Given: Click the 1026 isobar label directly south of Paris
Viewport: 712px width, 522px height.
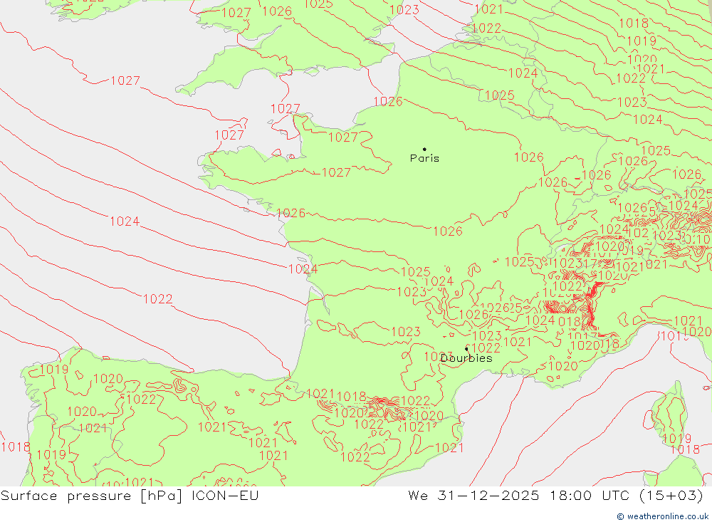Looking at the screenshot, I should point(448,231).
